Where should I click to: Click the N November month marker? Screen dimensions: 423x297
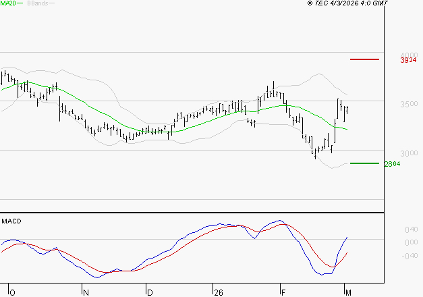[x=86, y=293]
